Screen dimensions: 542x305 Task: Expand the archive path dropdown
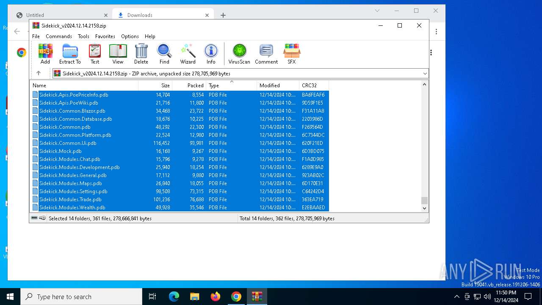point(425,74)
